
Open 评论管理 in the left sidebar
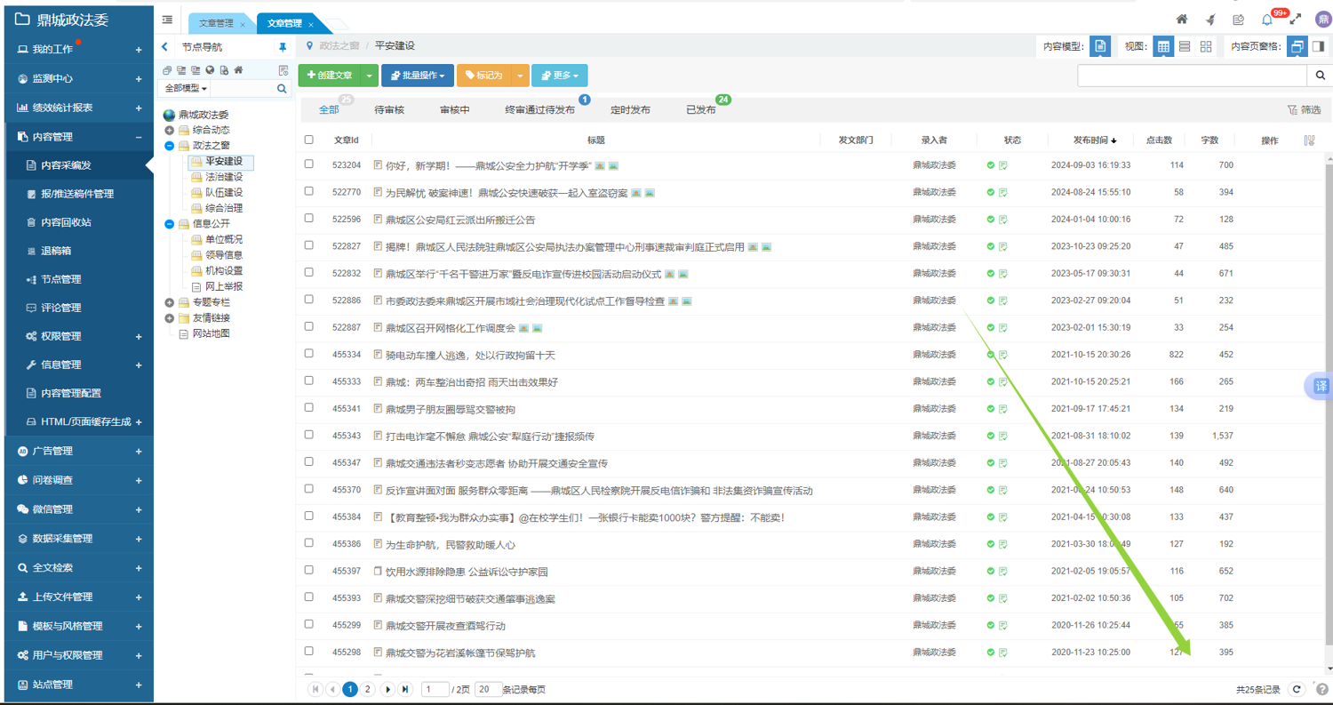click(60, 308)
